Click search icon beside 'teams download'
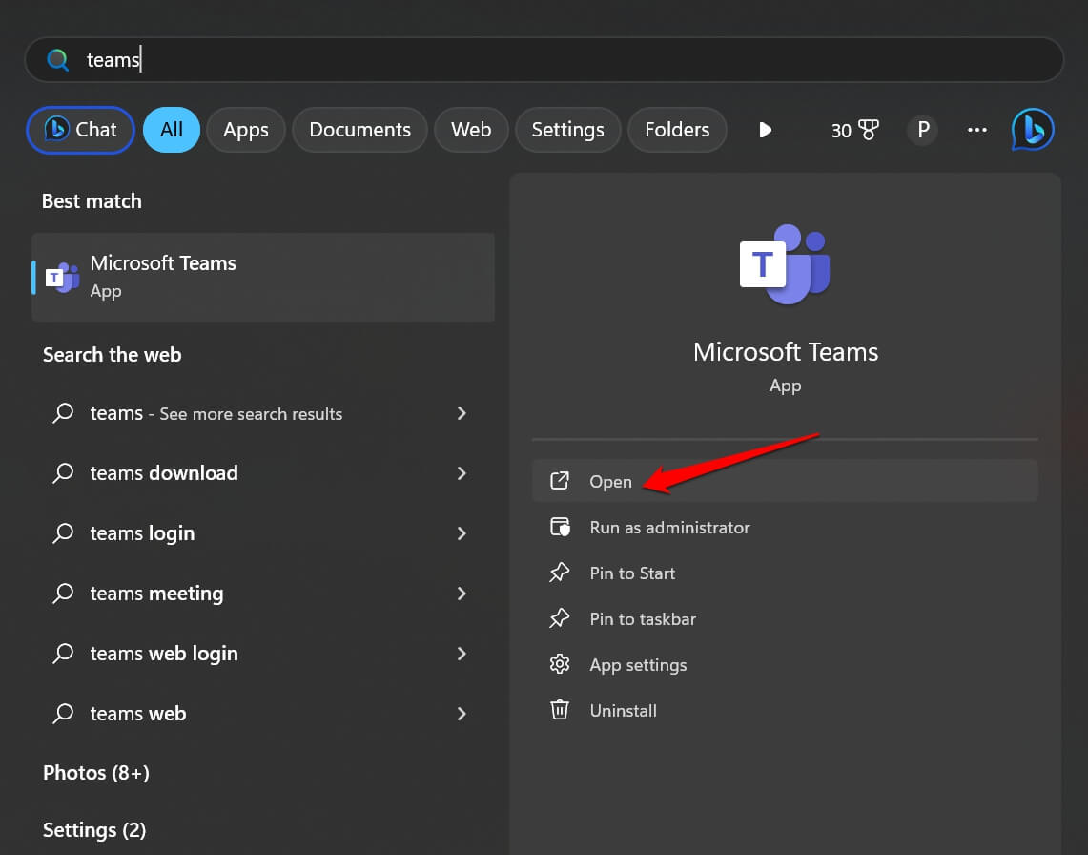 click(63, 473)
